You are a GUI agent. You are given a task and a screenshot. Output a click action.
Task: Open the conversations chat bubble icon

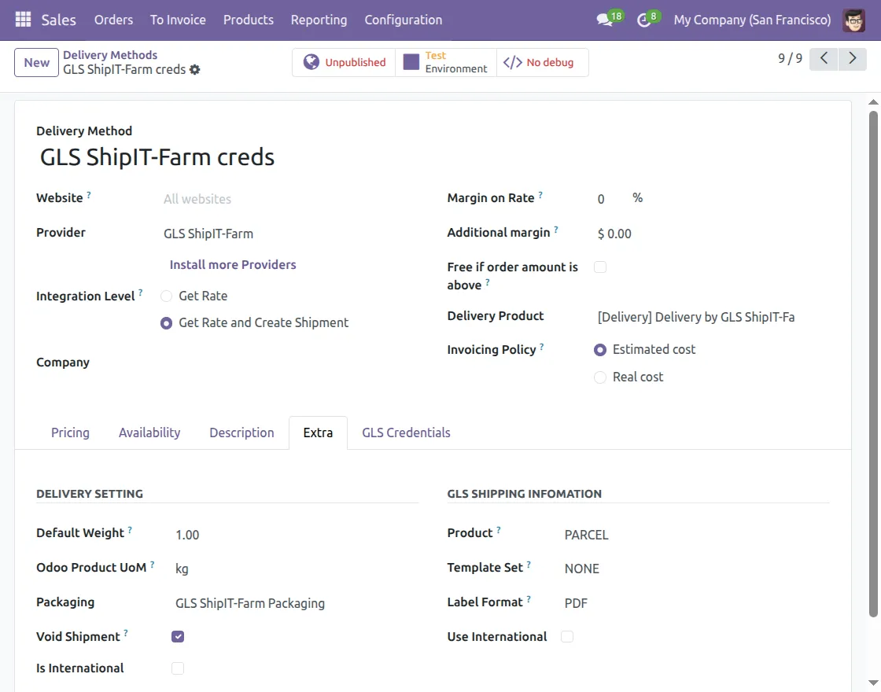coord(605,20)
